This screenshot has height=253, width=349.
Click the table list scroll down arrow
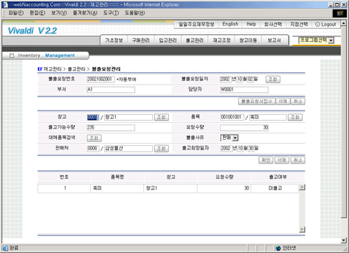pyautogui.click(x=302, y=229)
